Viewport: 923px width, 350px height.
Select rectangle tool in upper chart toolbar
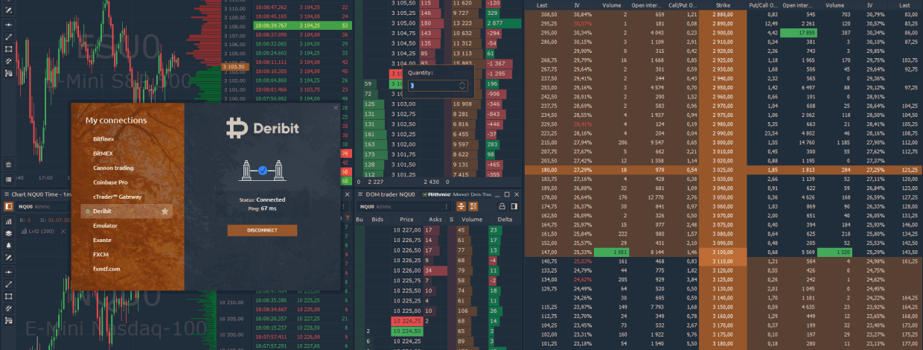click(8, 48)
